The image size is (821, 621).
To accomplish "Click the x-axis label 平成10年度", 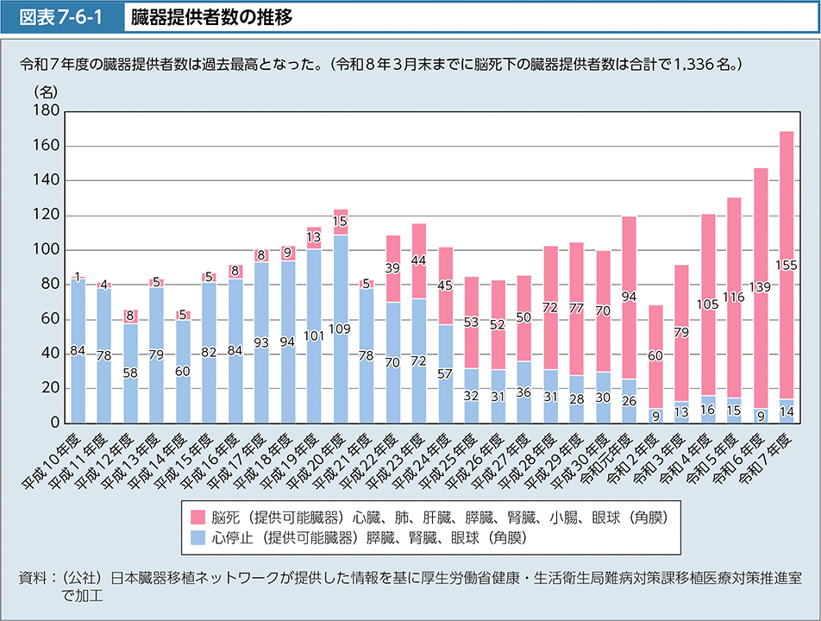I will (x=52, y=461).
